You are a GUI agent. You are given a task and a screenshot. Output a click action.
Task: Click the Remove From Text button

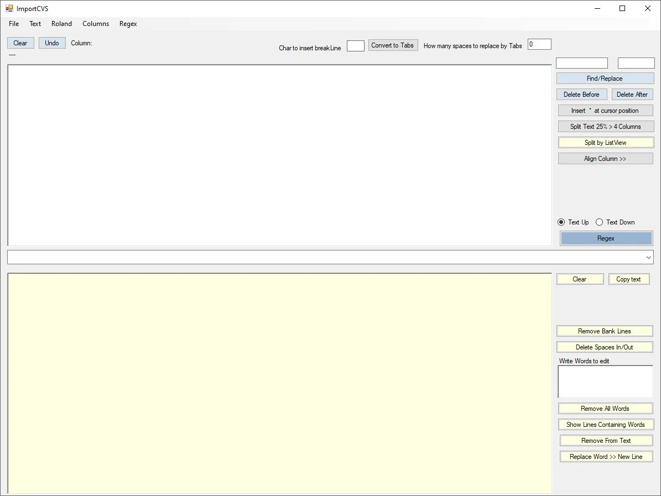tap(606, 440)
